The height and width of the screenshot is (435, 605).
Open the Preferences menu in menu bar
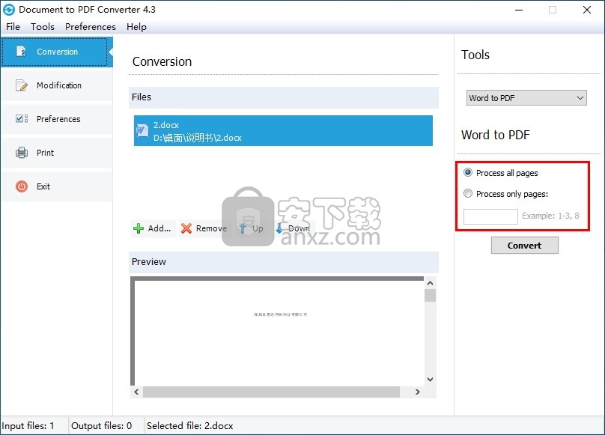(x=91, y=27)
